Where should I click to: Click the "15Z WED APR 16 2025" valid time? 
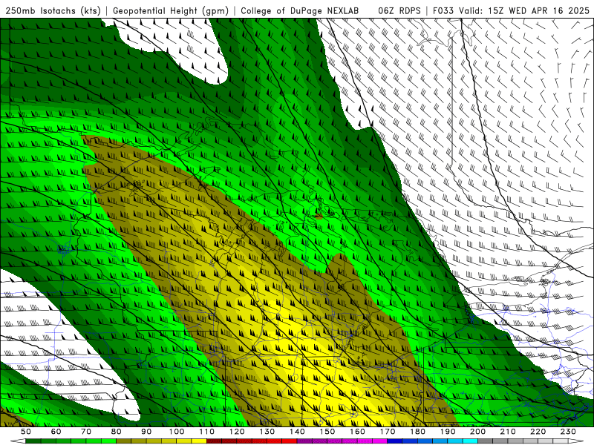click(x=539, y=10)
